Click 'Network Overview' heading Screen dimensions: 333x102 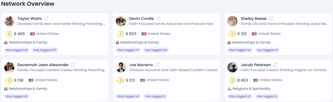click(28, 4)
